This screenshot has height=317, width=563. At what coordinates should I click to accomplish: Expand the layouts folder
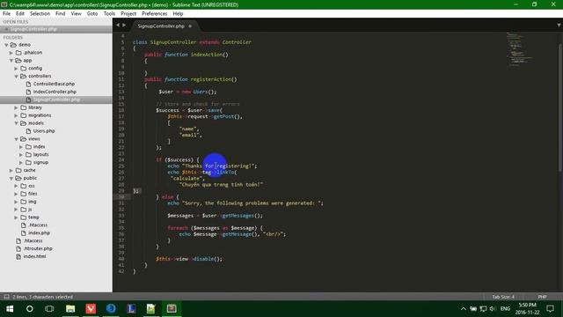tap(21, 155)
